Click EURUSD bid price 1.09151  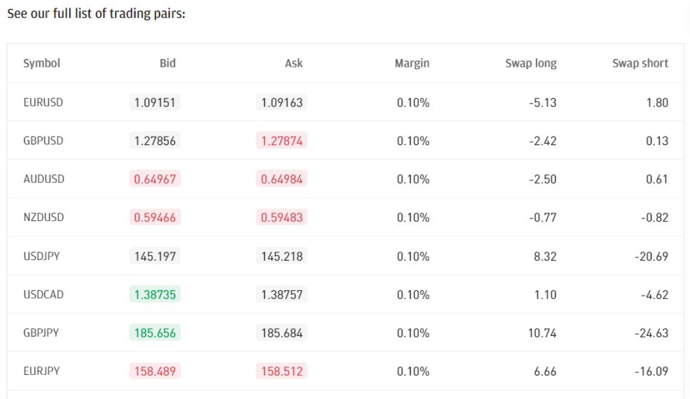pos(155,102)
